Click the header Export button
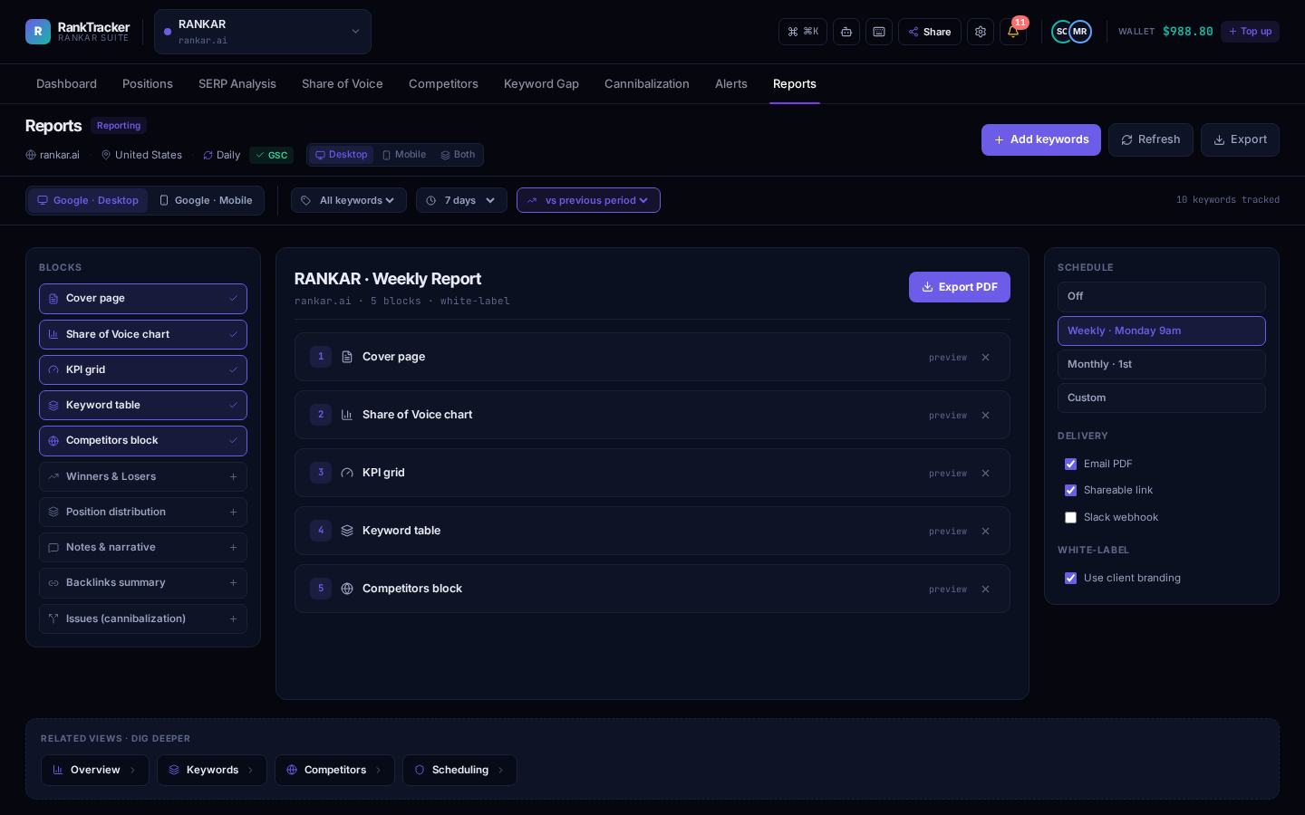 click(x=1240, y=139)
